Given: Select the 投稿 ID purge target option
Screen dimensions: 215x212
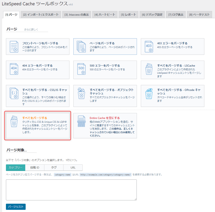Looking at the screenshot, I should (x=35, y=168).
